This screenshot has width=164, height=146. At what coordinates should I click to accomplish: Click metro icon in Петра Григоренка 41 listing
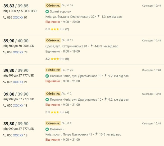coord(47,129)
